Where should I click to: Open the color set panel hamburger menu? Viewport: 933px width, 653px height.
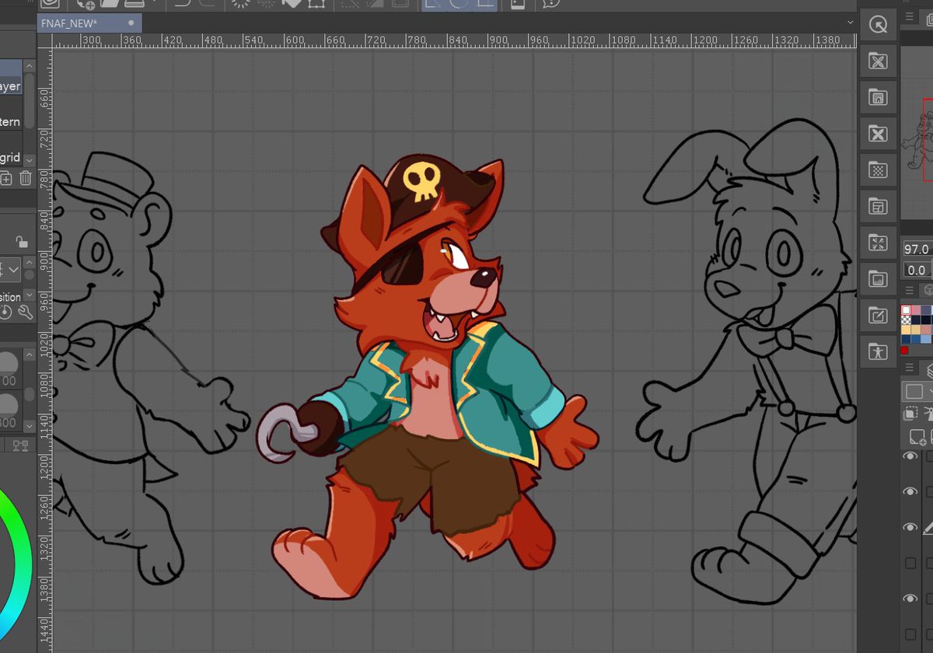910,290
